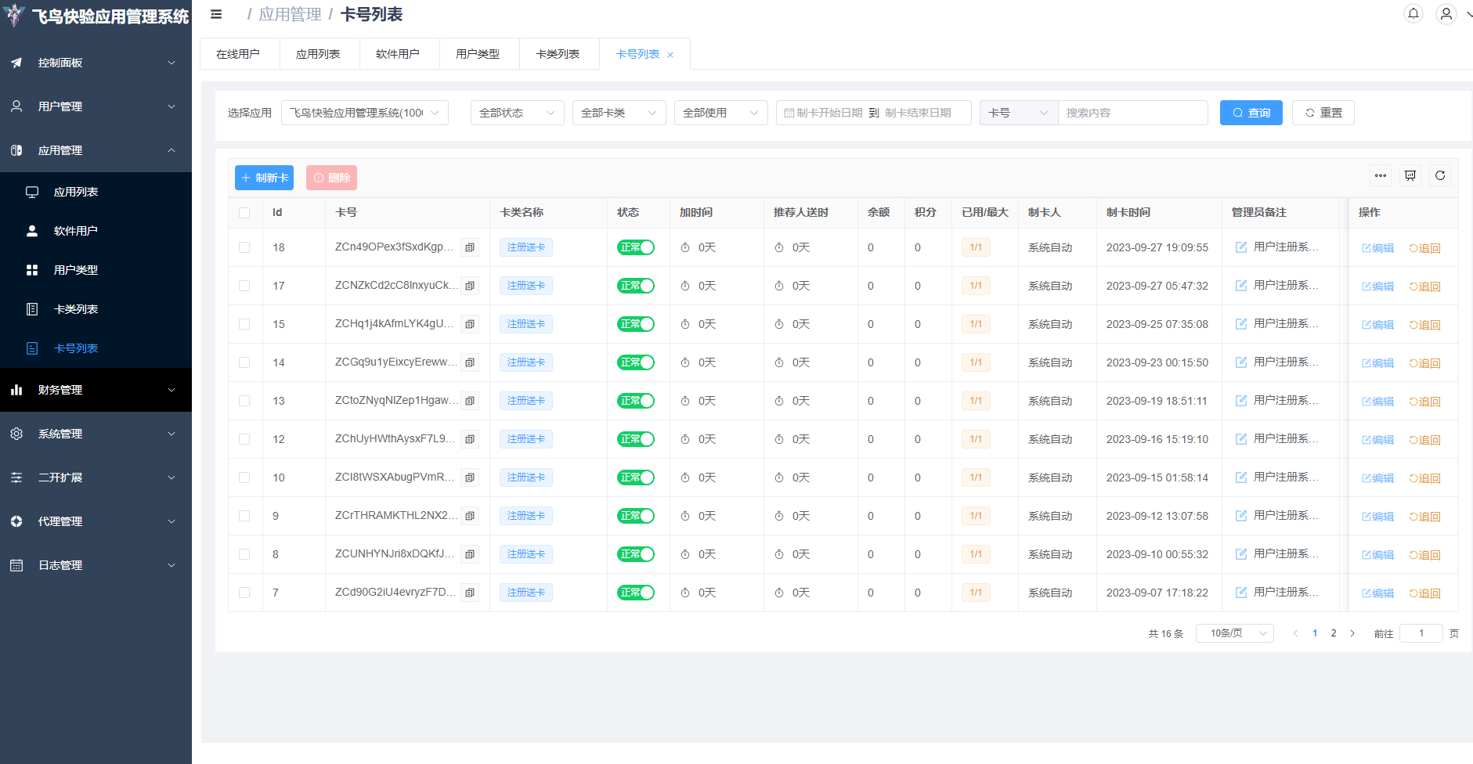Check the select-all header checkbox
The image size is (1473, 764).
(244, 213)
